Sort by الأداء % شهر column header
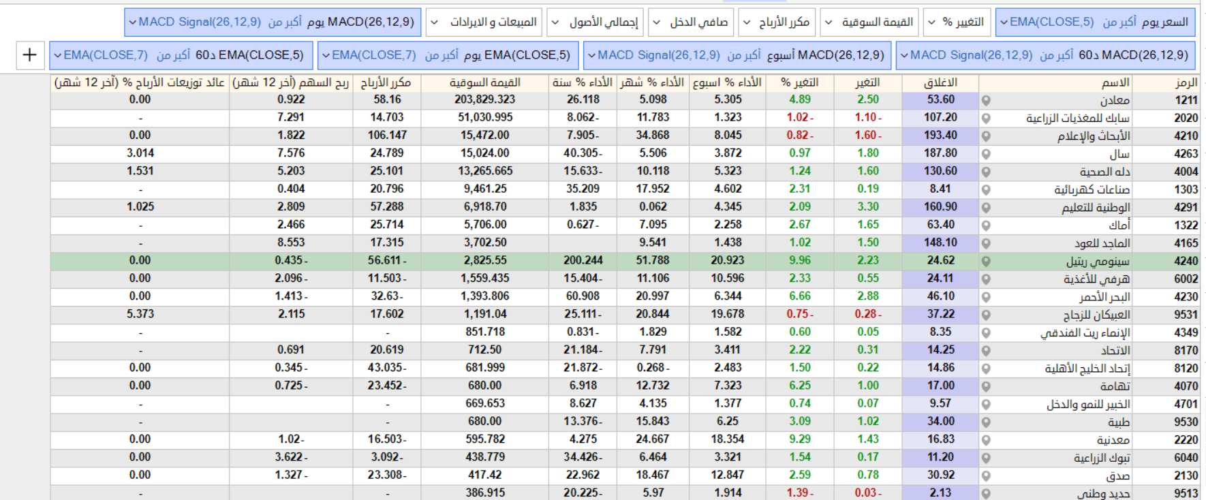This screenshot has height=500, width=1206. (x=653, y=82)
